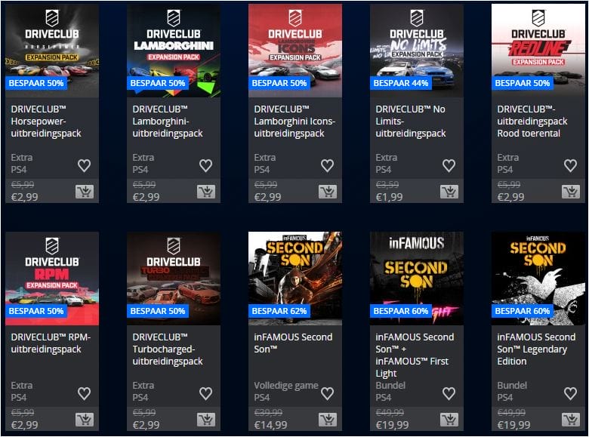589x437 pixels.
Task: Favorite inFAMOUS Second Son + First Light bundle
Action: click(x=449, y=393)
